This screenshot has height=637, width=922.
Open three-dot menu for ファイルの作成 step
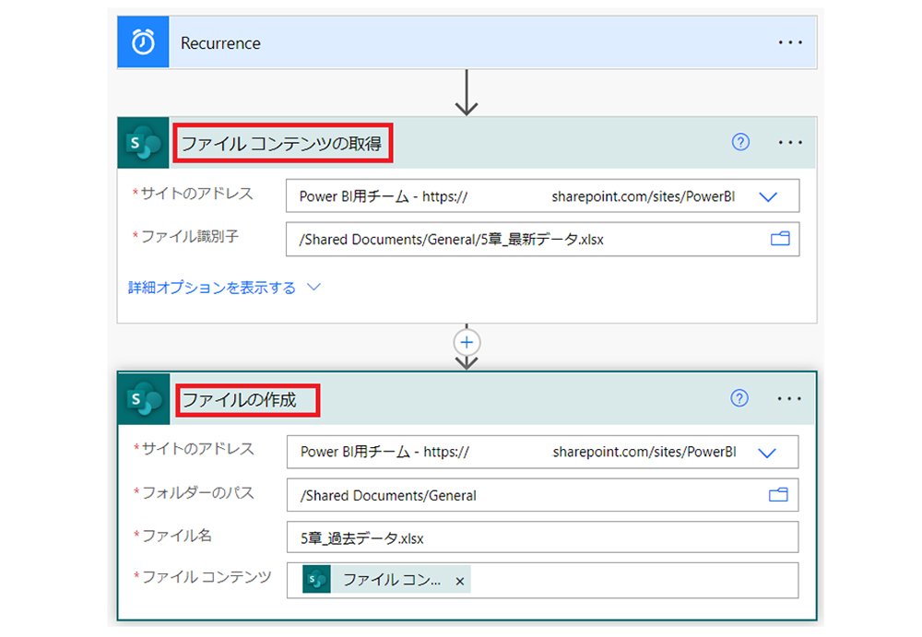(789, 399)
